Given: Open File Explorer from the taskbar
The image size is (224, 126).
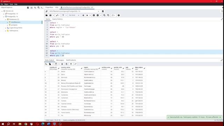Looking at the screenshot, I should (x=20, y=124).
